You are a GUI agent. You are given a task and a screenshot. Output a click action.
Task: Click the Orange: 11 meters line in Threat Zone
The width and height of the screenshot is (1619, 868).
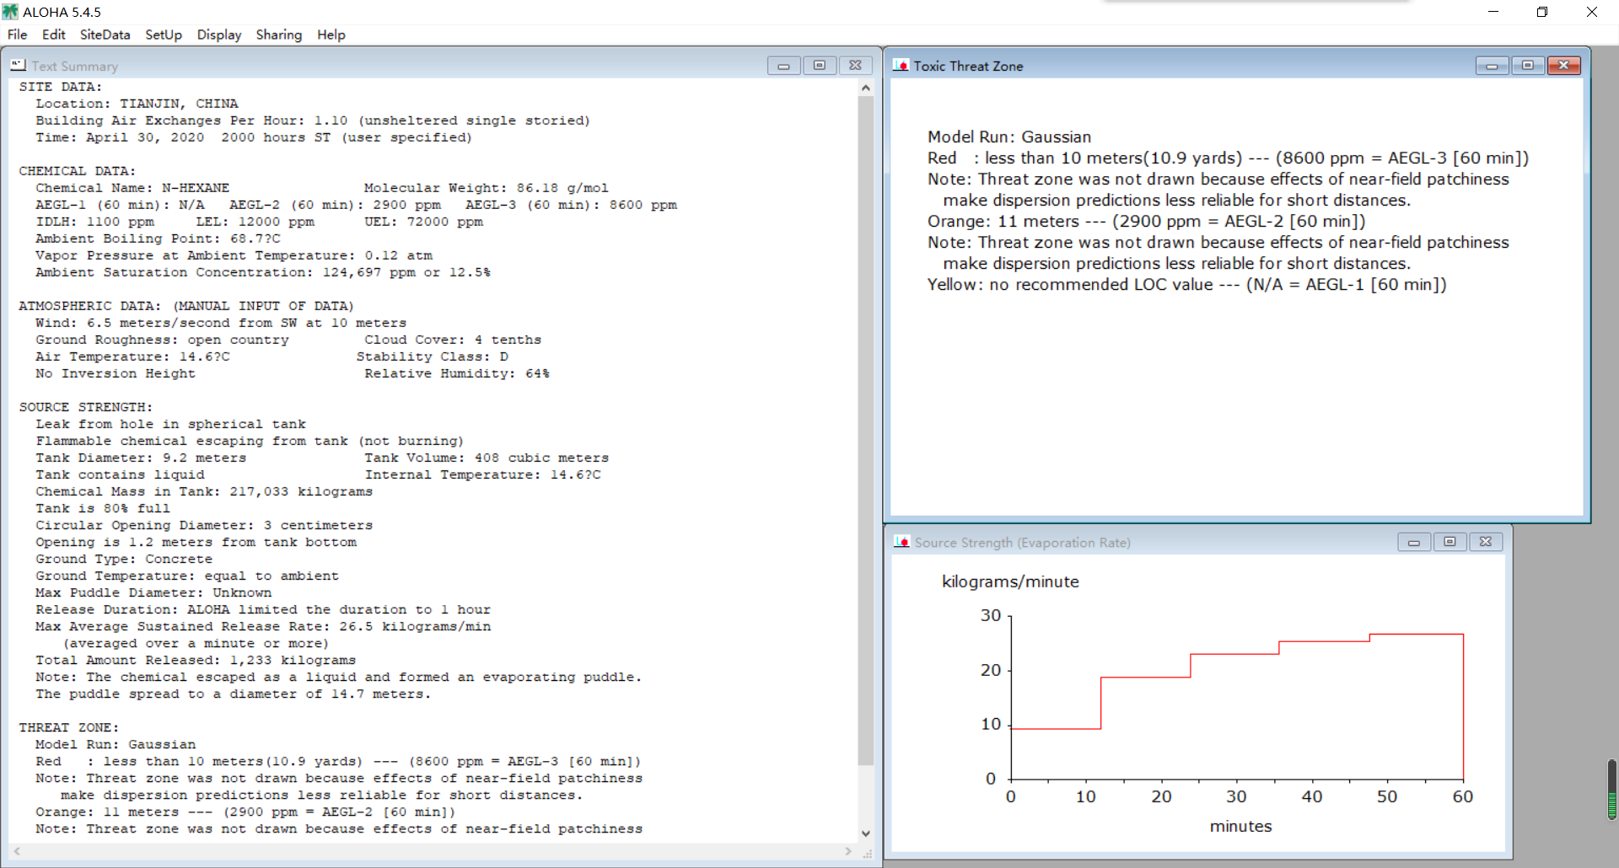1147,221
